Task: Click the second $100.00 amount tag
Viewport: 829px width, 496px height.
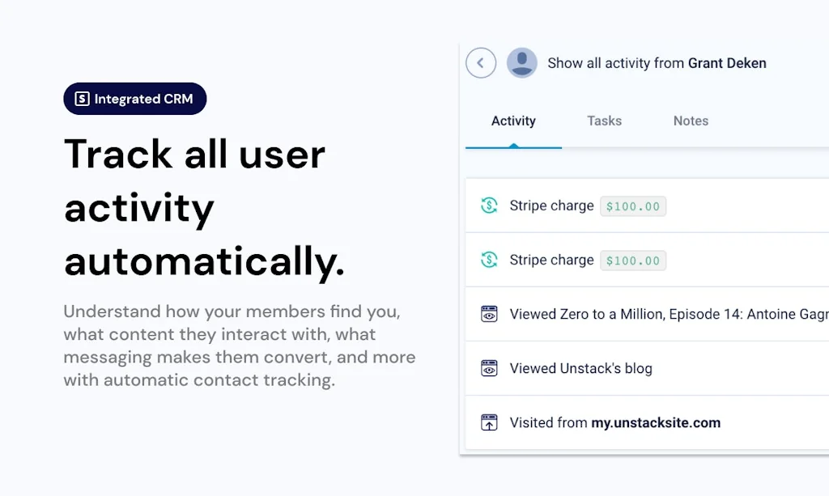Action: pos(633,261)
